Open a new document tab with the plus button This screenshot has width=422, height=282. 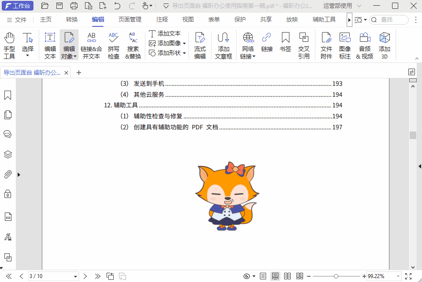(78, 72)
